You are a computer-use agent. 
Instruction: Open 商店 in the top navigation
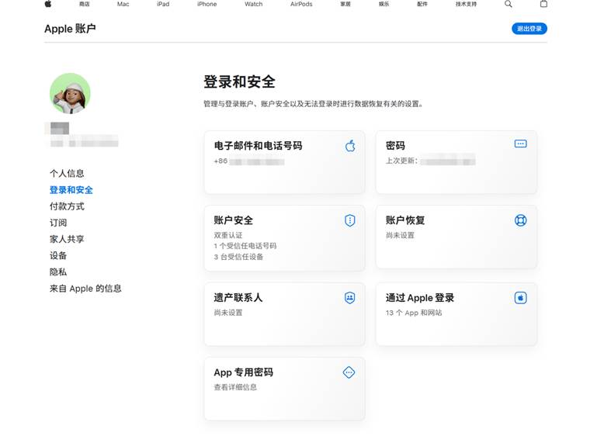click(x=85, y=4)
